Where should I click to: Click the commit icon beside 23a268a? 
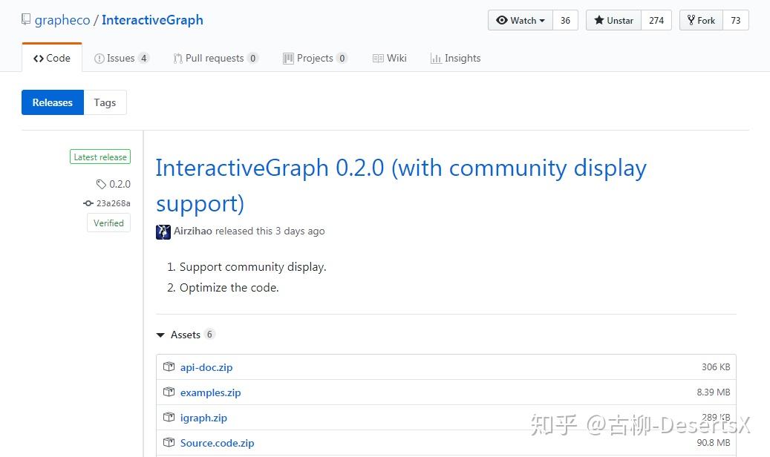[x=88, y=203]
